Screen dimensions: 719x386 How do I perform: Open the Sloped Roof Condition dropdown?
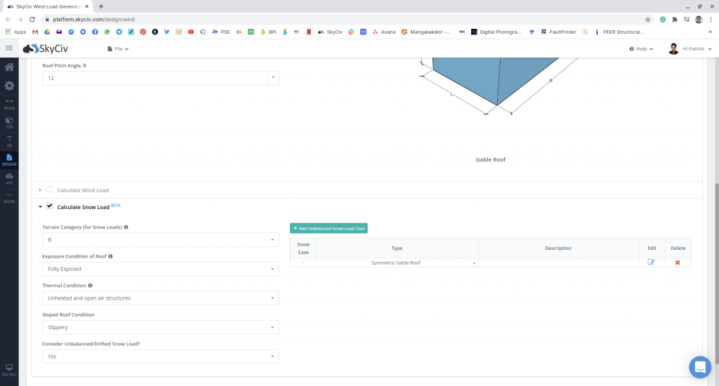[160, 327]
